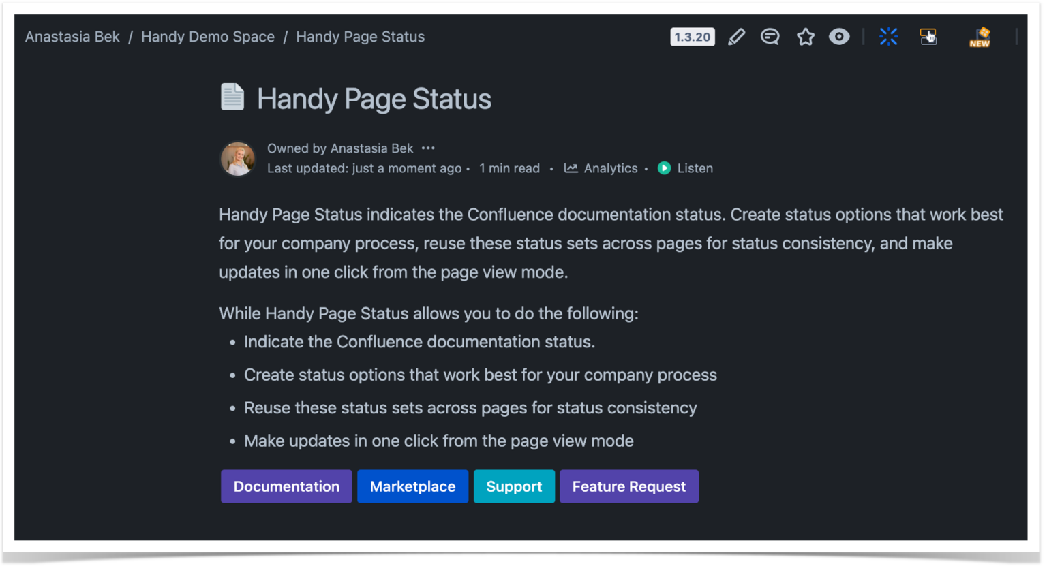Click the highlighted Handy Button toolbar icon

click(928, 37)
